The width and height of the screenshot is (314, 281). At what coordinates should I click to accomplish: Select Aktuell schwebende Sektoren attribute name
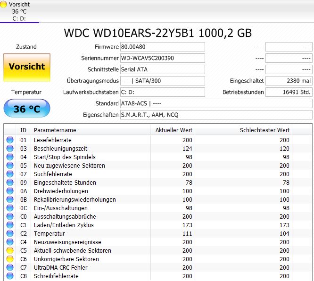[72, 251]
